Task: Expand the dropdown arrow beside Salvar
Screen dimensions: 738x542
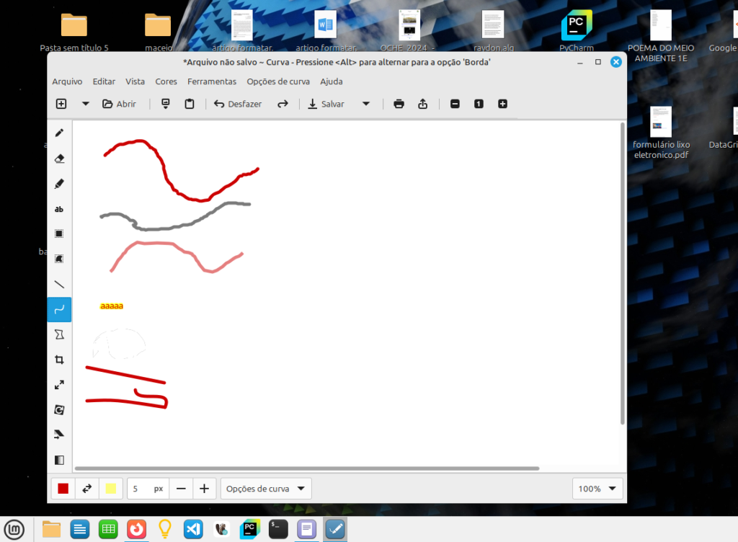Action: pyautogui.click(x=365, y=104)
